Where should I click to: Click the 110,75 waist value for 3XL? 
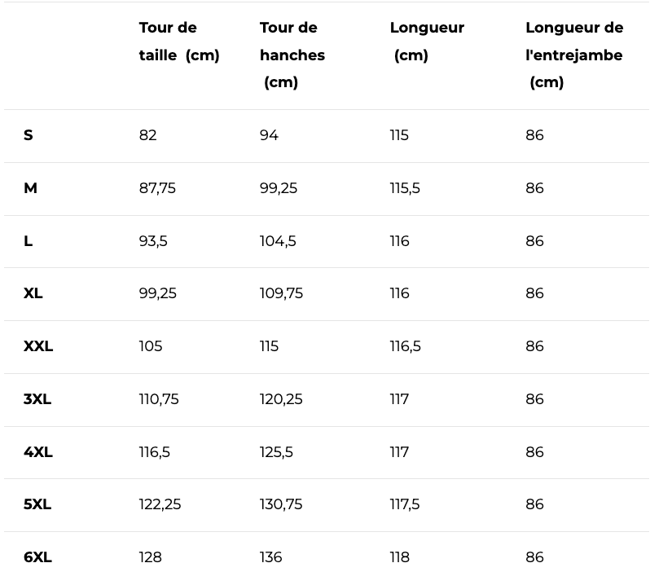pos(159,399)
